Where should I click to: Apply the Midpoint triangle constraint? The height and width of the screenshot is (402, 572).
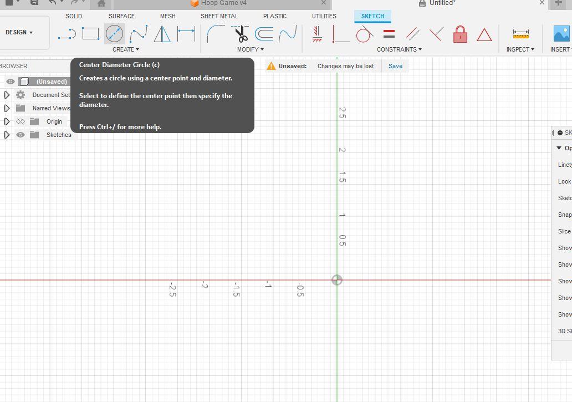[484, 35]
